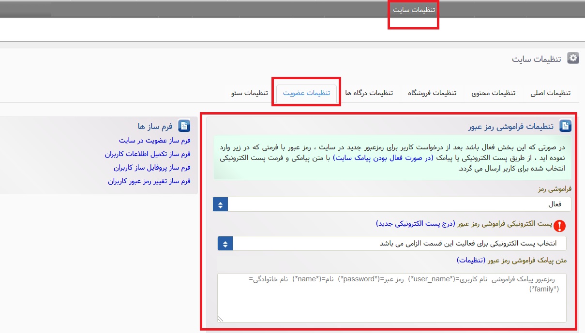Select the تنظیمات عضویت tab
Viewport: 585px width, 333px height.
pos(306,93)
